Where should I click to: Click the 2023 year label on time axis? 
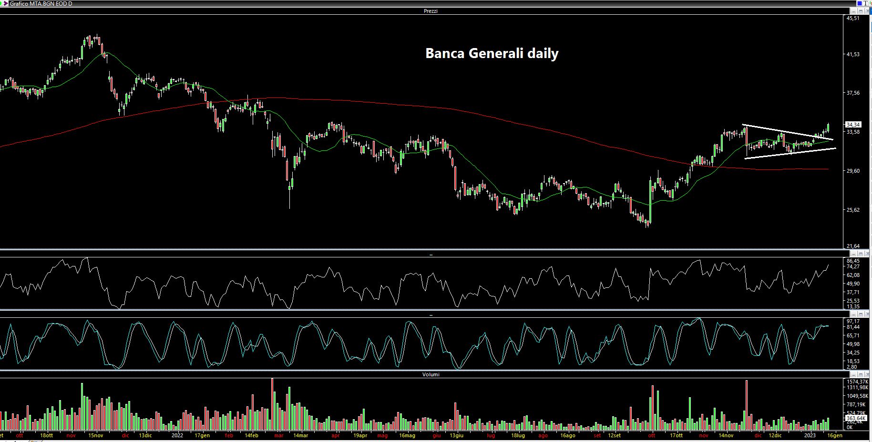click(810, 435)
